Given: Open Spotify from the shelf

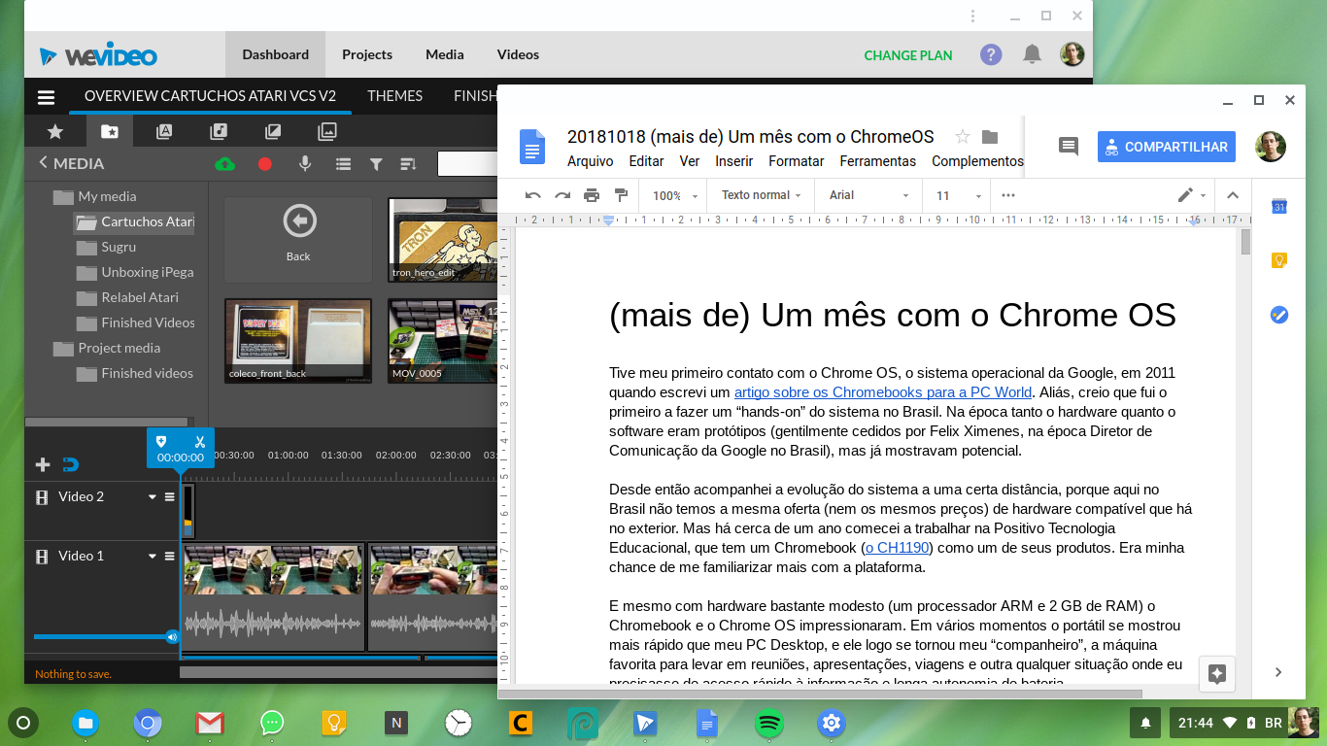Looking at the screenshot, I should pyautogui.click(x=769, y=723).
